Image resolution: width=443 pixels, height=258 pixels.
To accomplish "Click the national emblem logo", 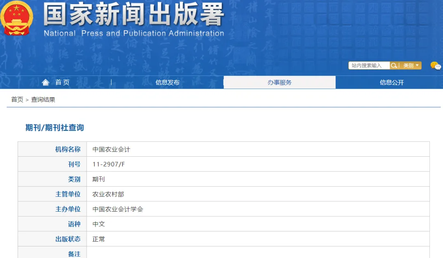I will (17, 18).
